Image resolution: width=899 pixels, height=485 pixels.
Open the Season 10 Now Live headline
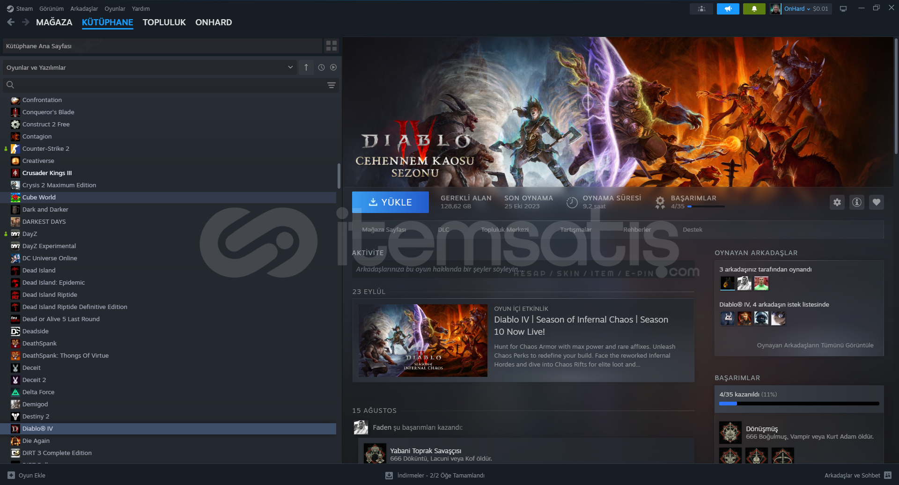(x=581, y=325)
